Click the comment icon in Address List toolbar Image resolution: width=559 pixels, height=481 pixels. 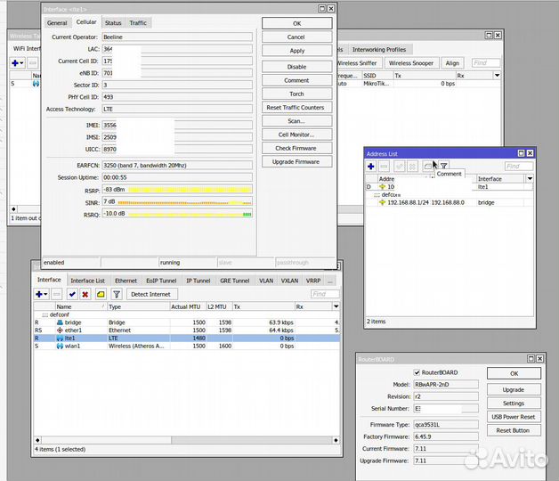[428, 167]
